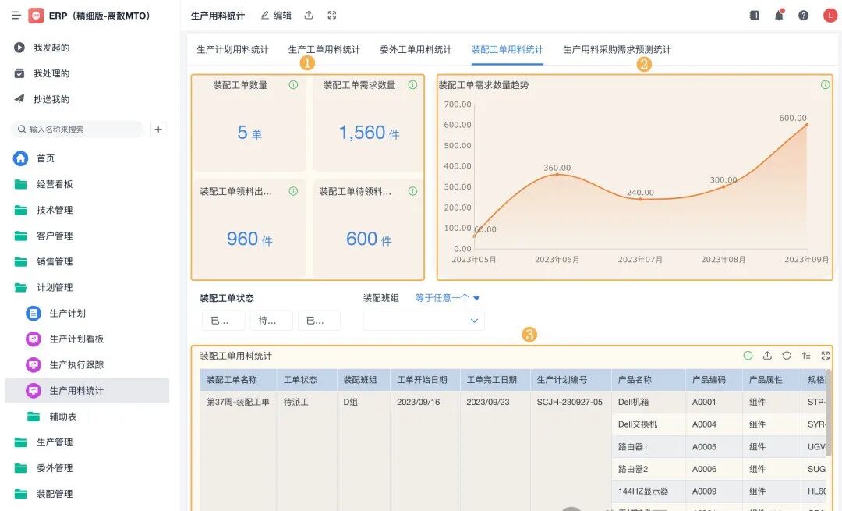Screen dimensions: 842x511
Task: Click info icon on trend chart
Action: [826, 84]
